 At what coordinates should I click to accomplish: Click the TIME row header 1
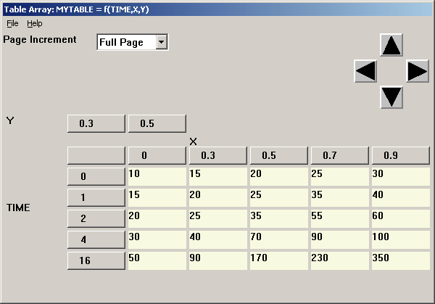click(x=96, y=197)
